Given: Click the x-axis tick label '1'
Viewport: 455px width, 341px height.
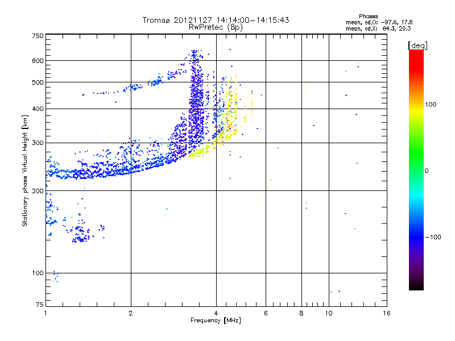Looking at the screenshot, I should [x=45, y=313].
